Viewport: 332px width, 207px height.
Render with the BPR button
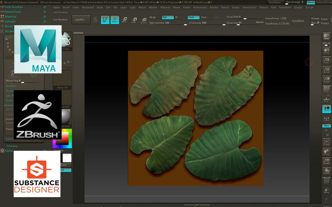point(326,37)
